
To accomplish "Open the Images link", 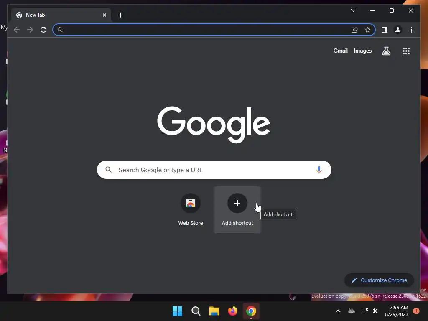I will 362,51.
